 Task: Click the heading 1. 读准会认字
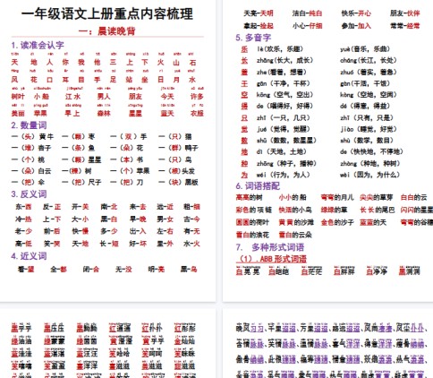tap(38, 45)
